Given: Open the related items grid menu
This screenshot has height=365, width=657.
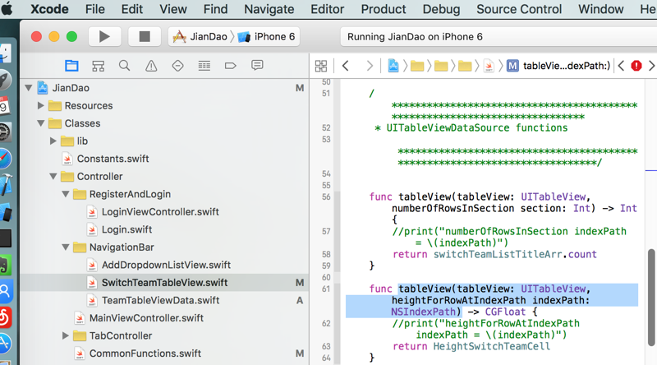Looking at the screenshot, I should click(321, 66).
